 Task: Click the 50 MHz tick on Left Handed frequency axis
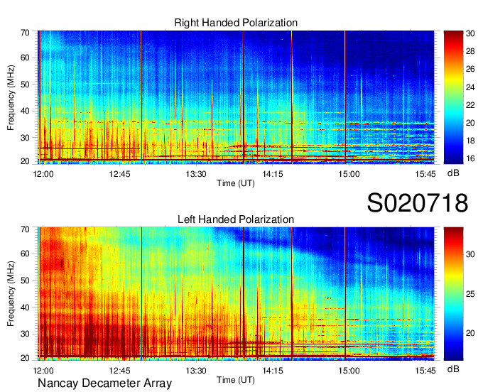click(25, 281)
